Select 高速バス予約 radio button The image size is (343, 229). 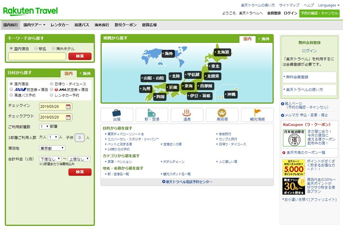tap(11, 95)
